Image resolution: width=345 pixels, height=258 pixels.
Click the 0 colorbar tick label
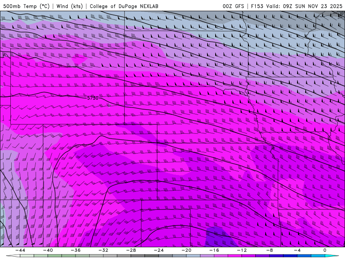point(325,250)
